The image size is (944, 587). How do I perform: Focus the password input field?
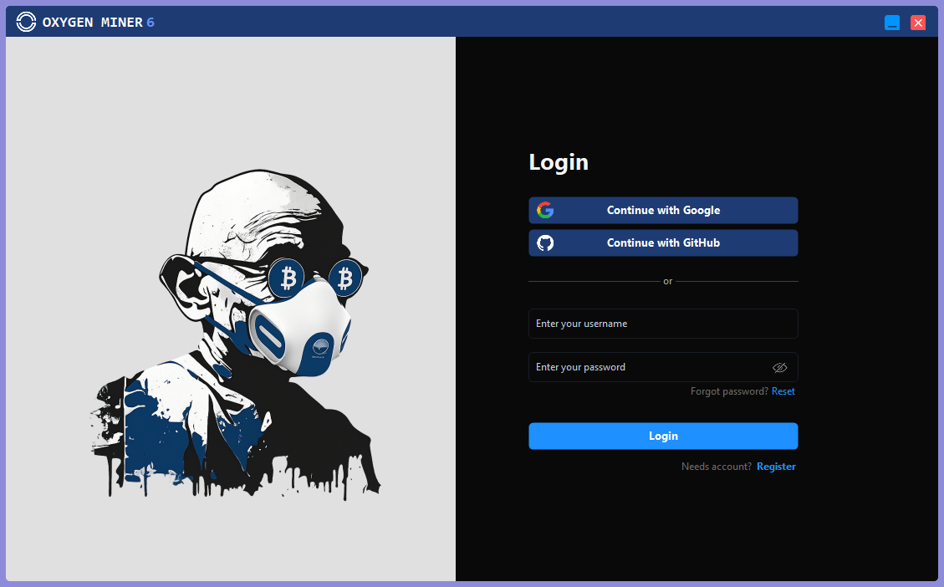pos(663,367)
